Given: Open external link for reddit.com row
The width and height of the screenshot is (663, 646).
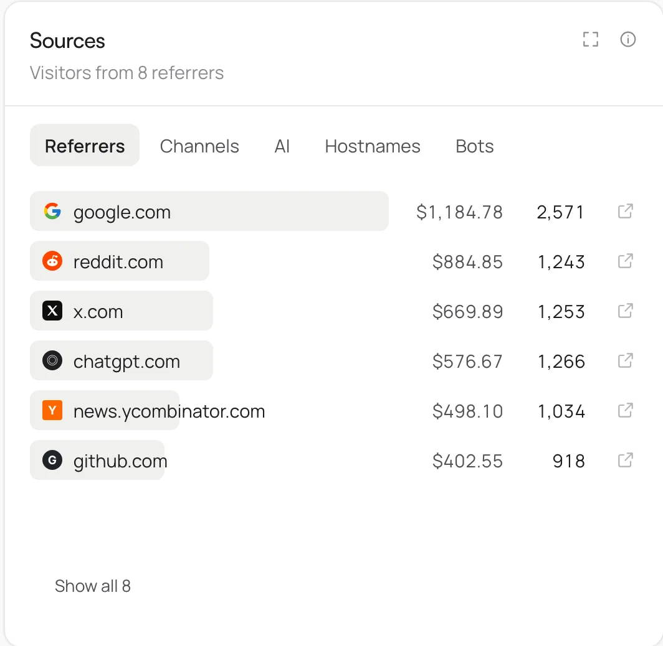Looking at the screenshot, I should [626, 261].
